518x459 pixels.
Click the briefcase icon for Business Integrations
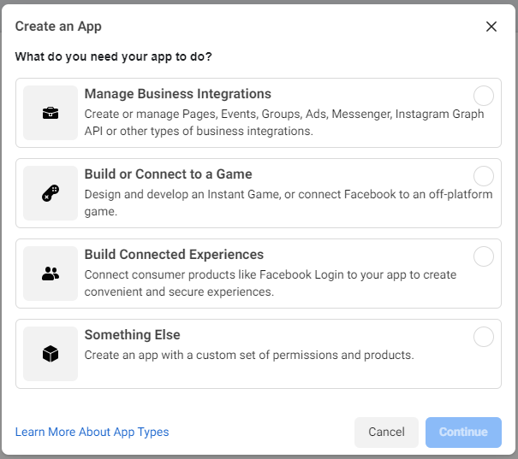tap(51, 113)
